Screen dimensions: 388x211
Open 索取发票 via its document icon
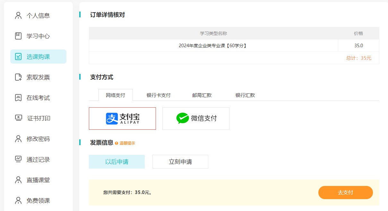(18, 77)
